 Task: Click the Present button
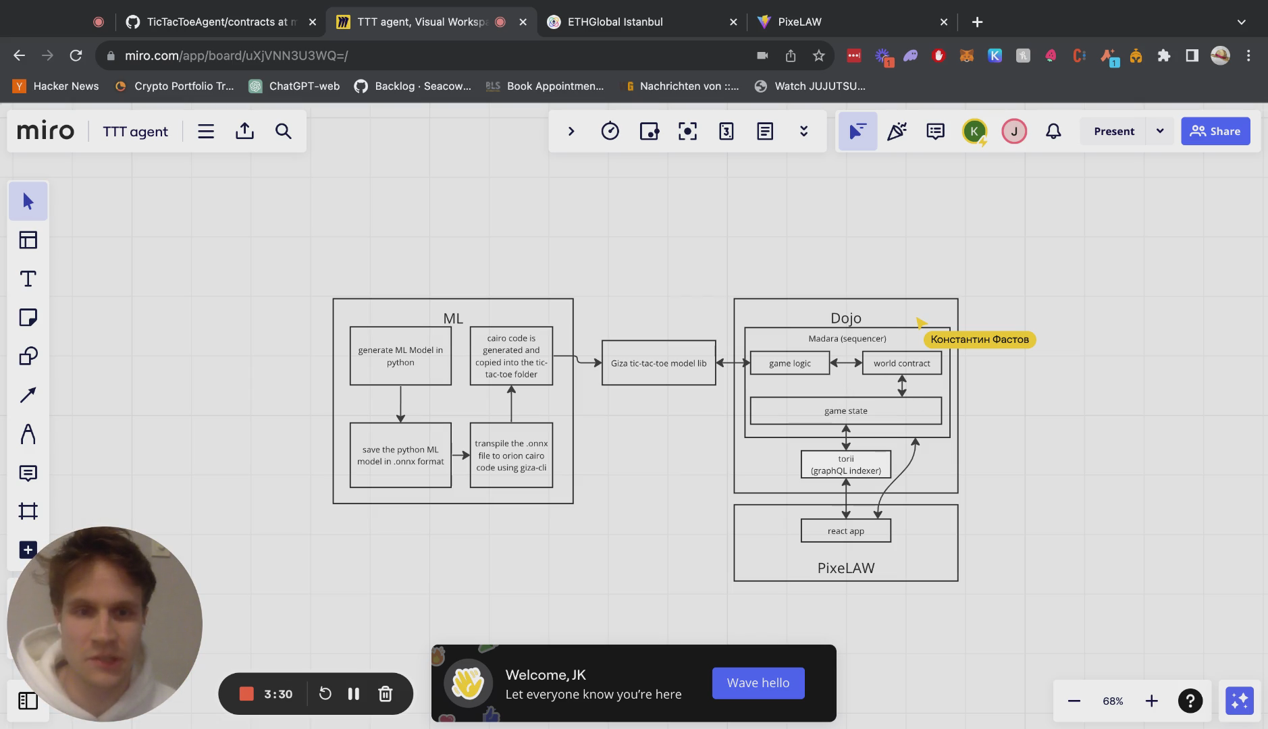coord(1114,131)
